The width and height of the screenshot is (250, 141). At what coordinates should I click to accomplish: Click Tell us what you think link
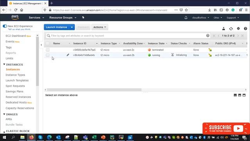(19, 29)
